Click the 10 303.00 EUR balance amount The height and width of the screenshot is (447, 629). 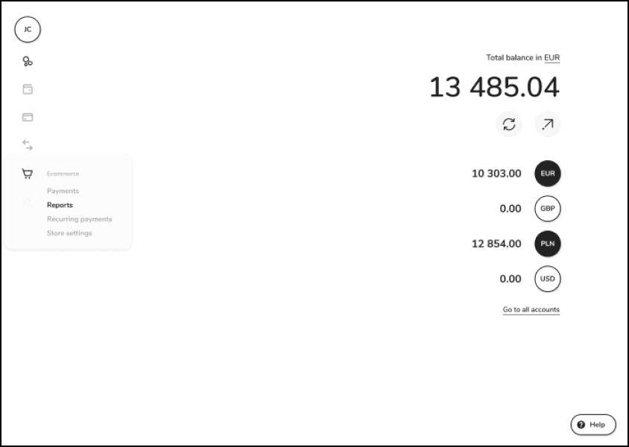coord(496,174)
